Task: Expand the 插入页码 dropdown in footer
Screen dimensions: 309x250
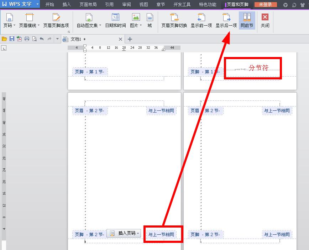Action: (138, 233)
